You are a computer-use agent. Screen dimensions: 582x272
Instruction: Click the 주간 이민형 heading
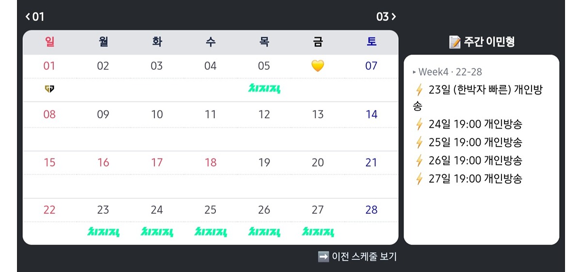[x=482, y=42]
